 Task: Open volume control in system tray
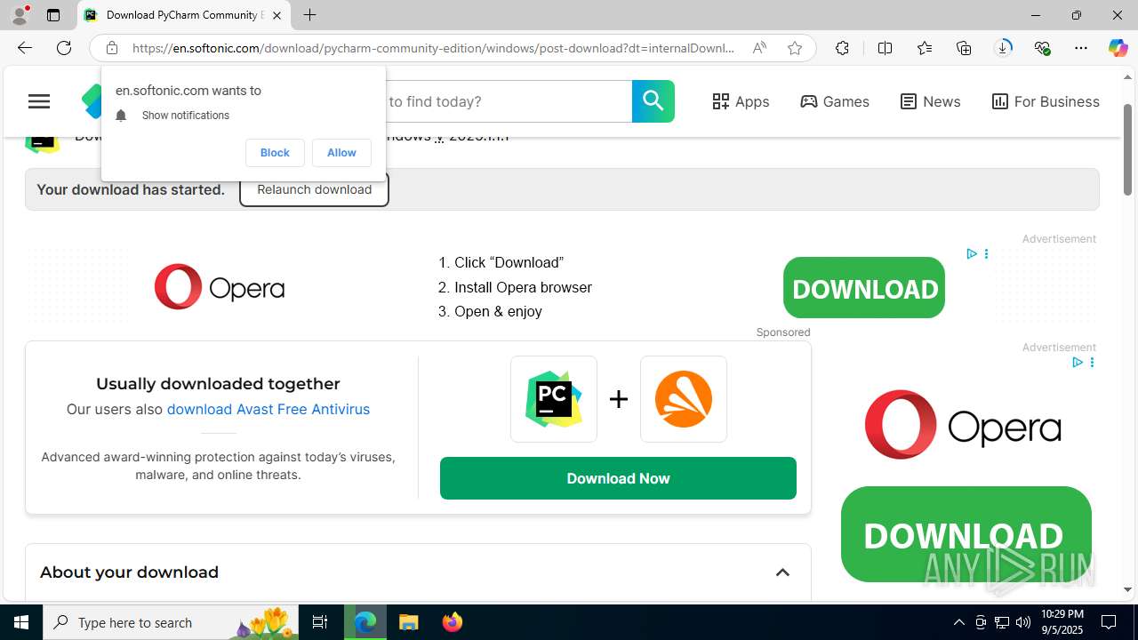(1023, 622)
